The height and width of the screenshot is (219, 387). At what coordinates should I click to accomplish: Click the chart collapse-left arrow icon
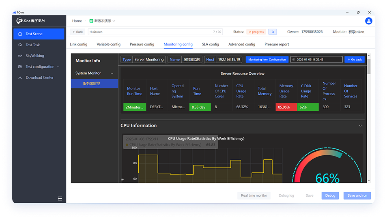click(x=123, y=179)
